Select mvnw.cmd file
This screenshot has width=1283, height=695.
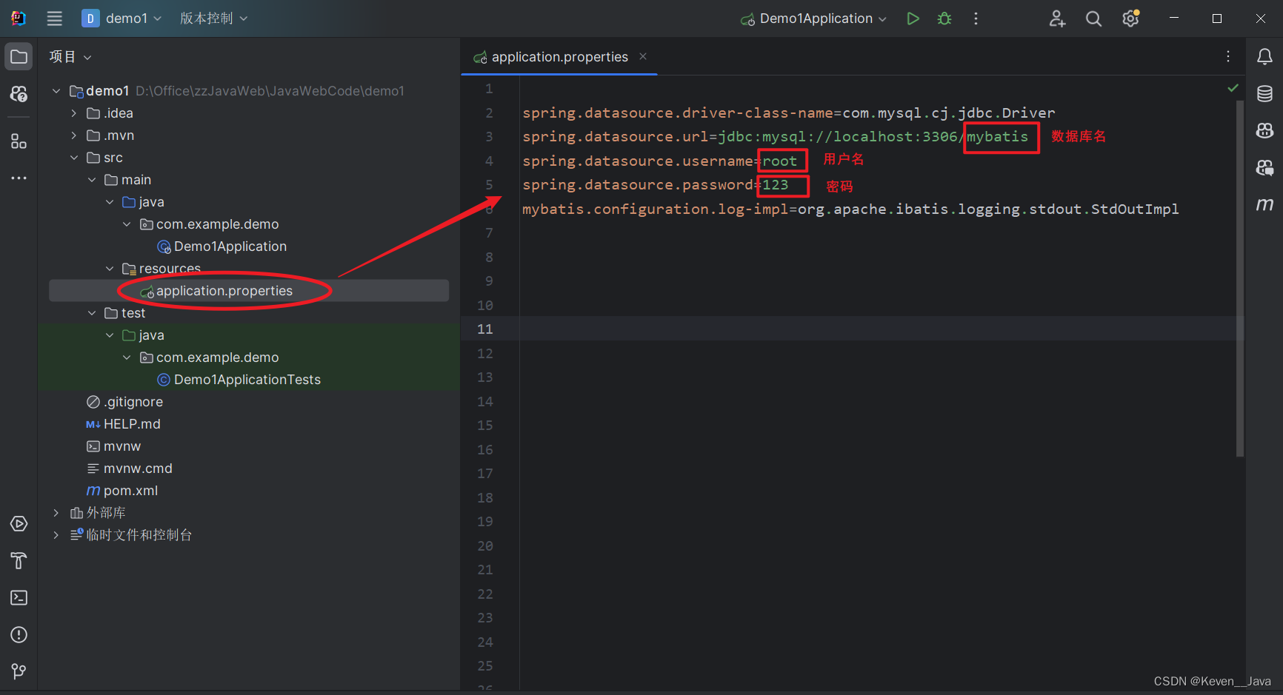(x=130, y=469)
